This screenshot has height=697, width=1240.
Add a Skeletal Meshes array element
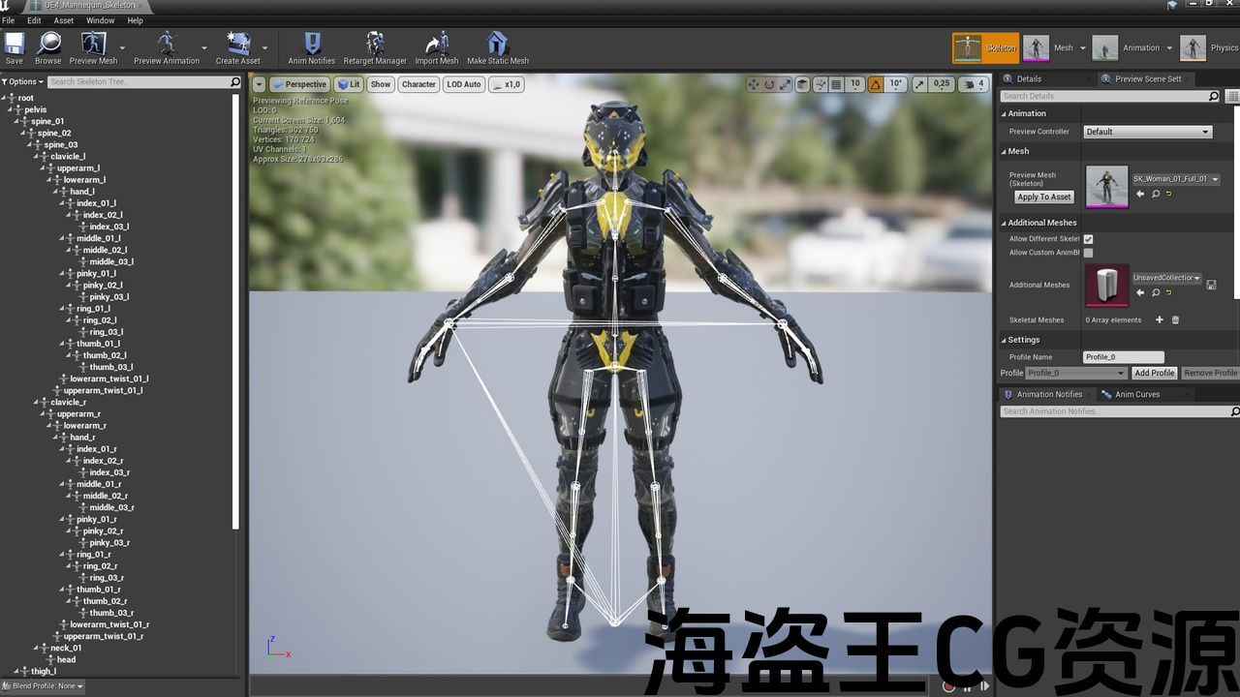(x=1159, y=319)
